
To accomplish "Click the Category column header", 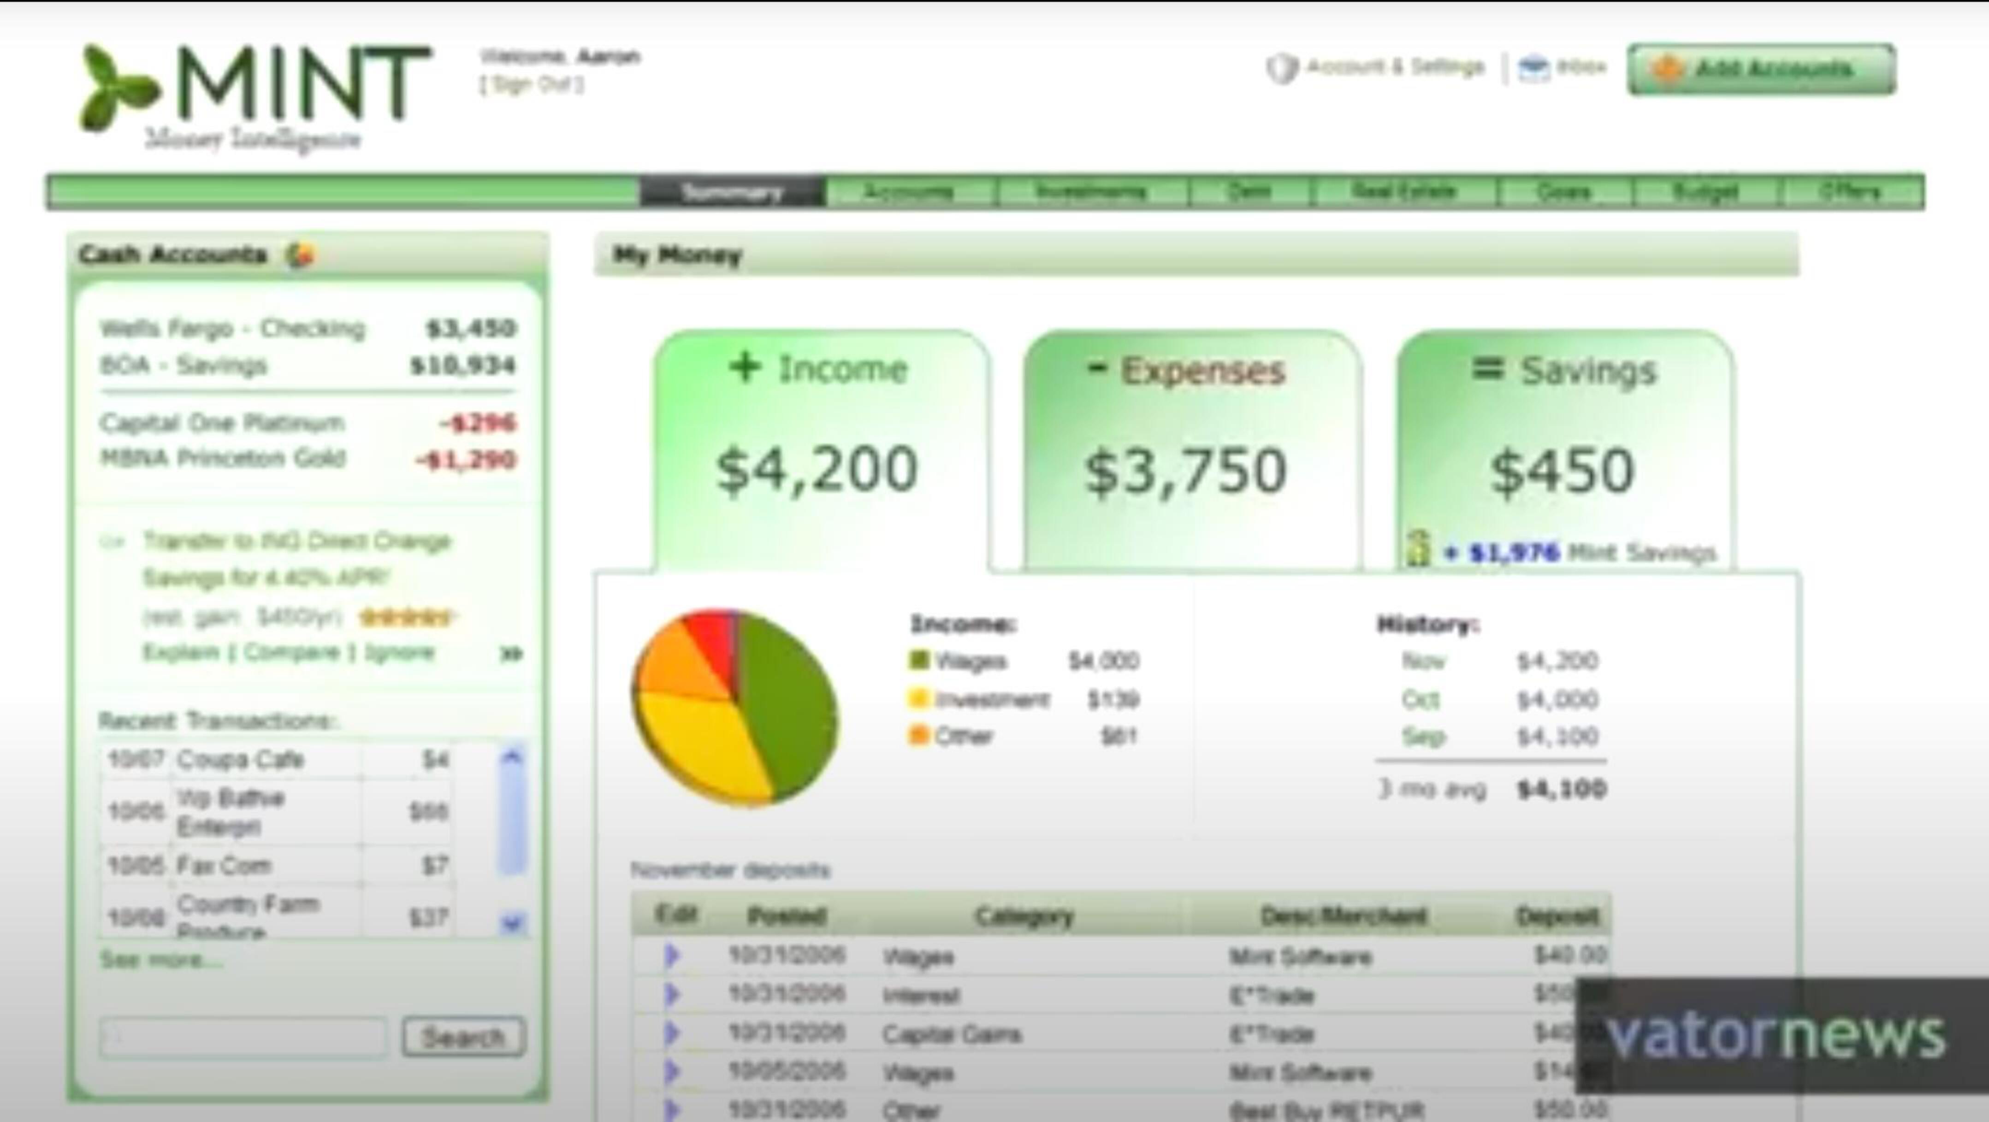I will coord(1024,916).
